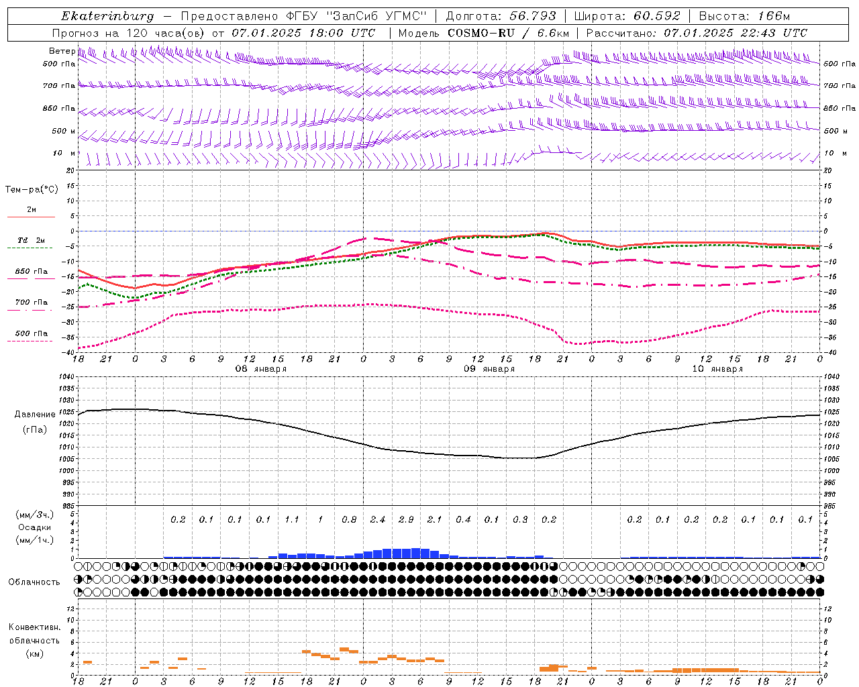
Task: Click the '09 января' date label
Action: click(489, 369)
